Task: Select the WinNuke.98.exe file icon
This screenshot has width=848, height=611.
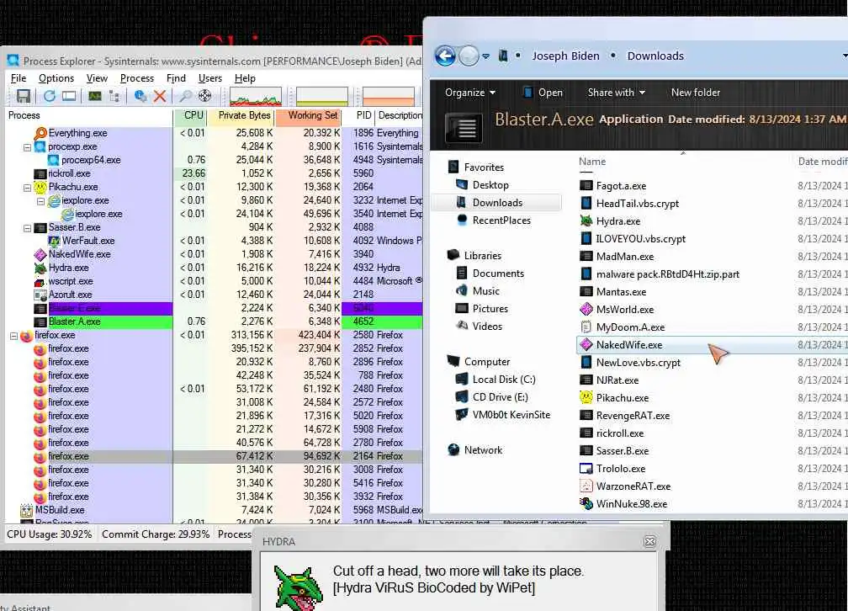Action: click(x=586, y=504)
